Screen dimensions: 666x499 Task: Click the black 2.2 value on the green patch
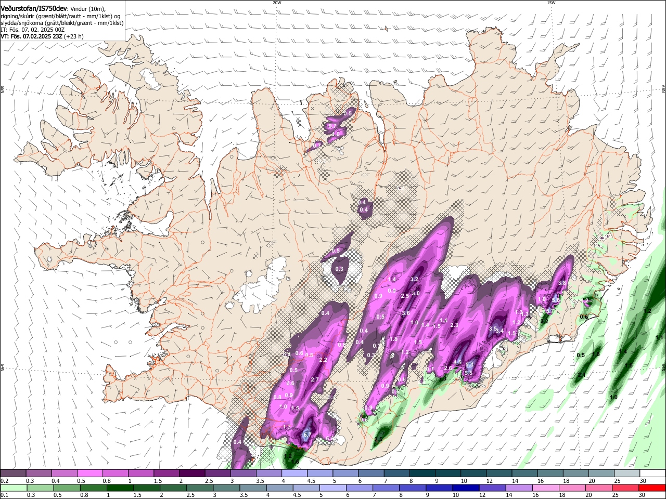(x=545, y=322)
